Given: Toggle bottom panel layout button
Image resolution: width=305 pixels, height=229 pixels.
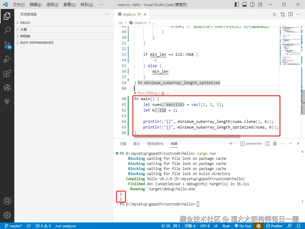Looking at the screenshot, I should click(245, 4).
